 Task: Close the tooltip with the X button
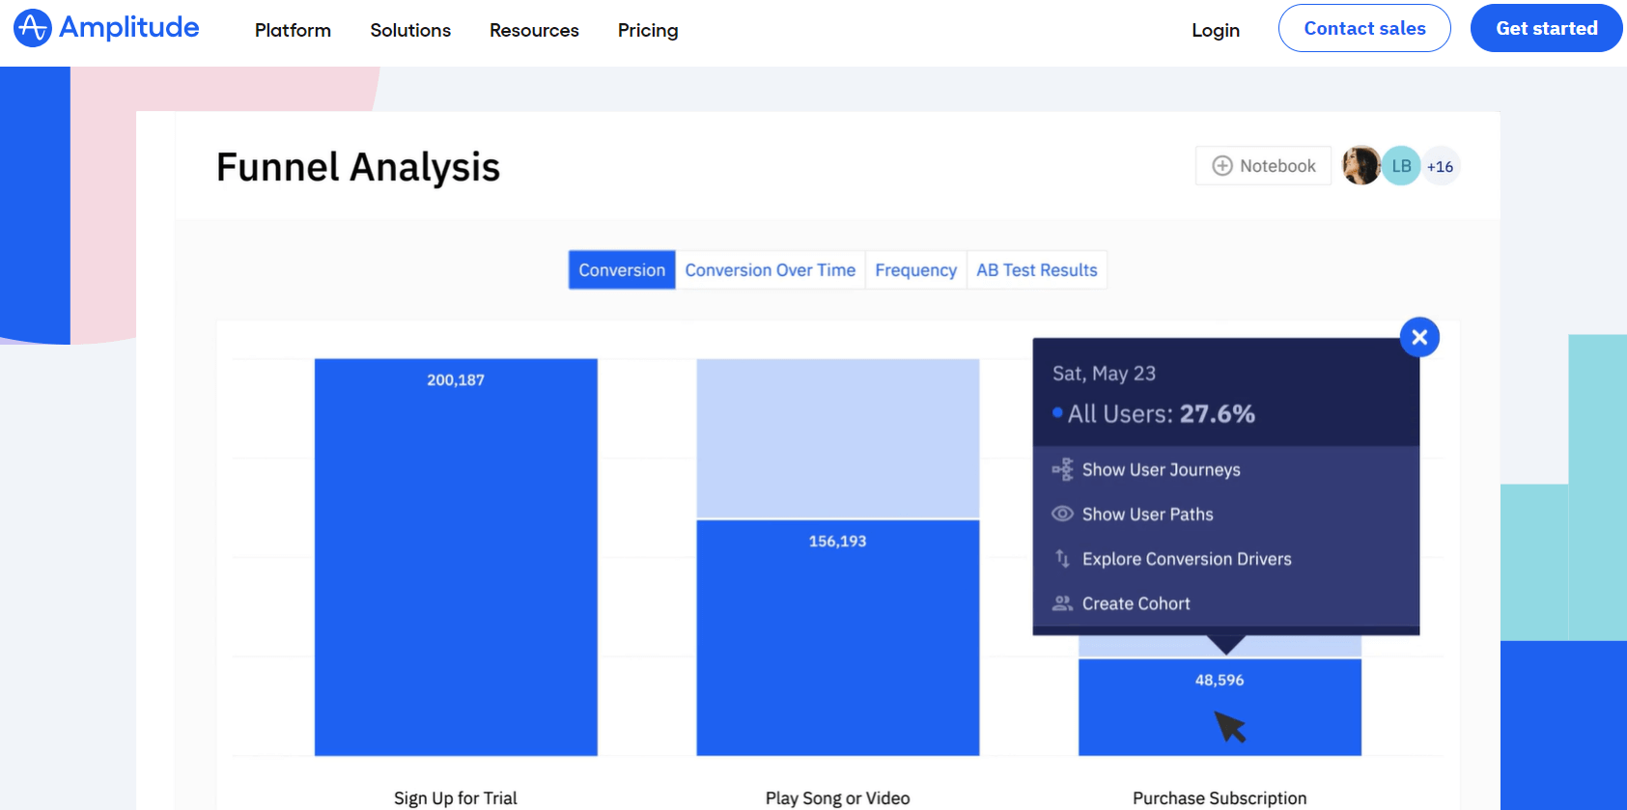(1419, 337)
